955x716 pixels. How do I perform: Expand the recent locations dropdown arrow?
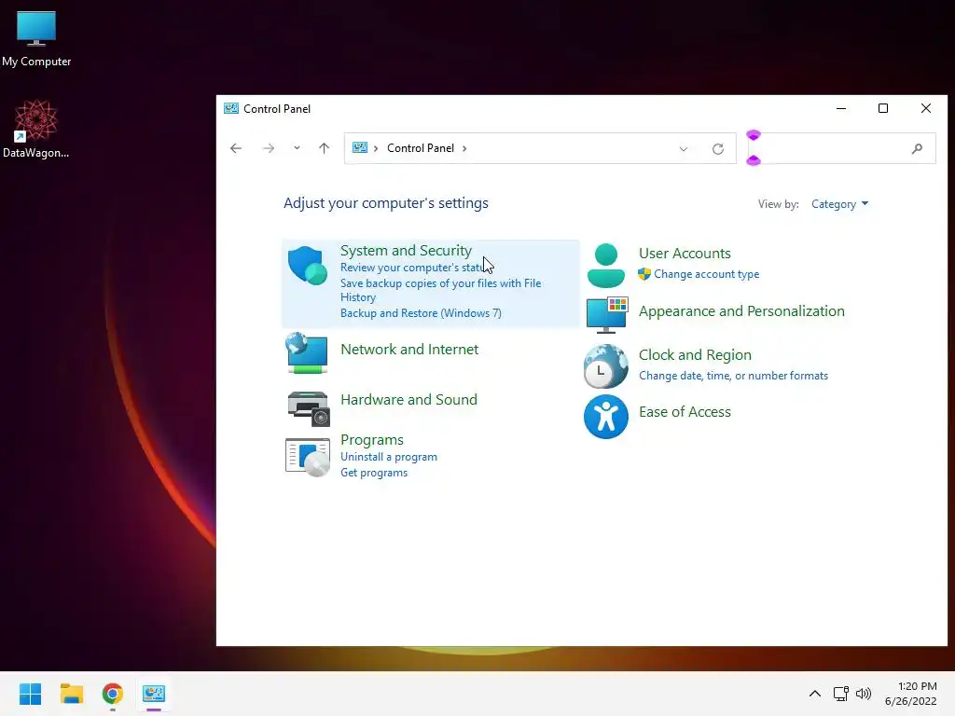click(297, 148)
